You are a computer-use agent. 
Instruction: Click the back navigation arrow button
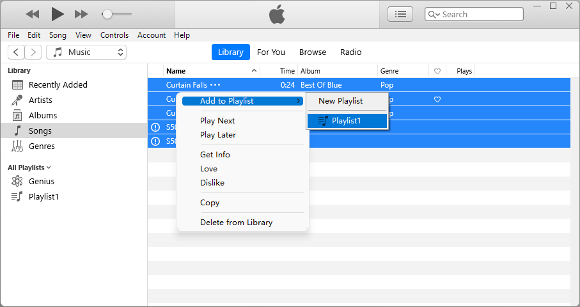(17, 52)
